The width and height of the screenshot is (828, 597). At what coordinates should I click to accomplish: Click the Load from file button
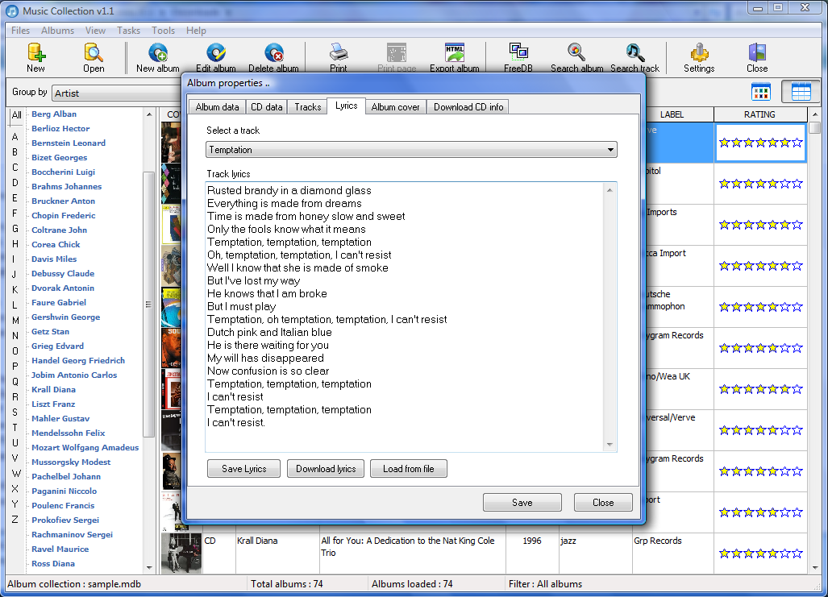[409, 469]
